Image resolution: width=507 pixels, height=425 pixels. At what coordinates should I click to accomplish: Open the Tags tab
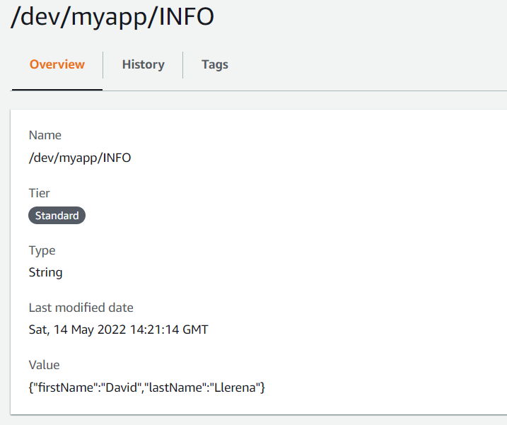click(x=214, y=64)
